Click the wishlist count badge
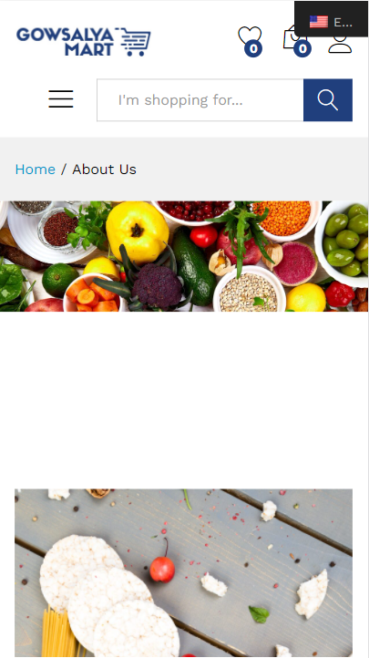Viewport: 369px width, 658px height. 253,48
